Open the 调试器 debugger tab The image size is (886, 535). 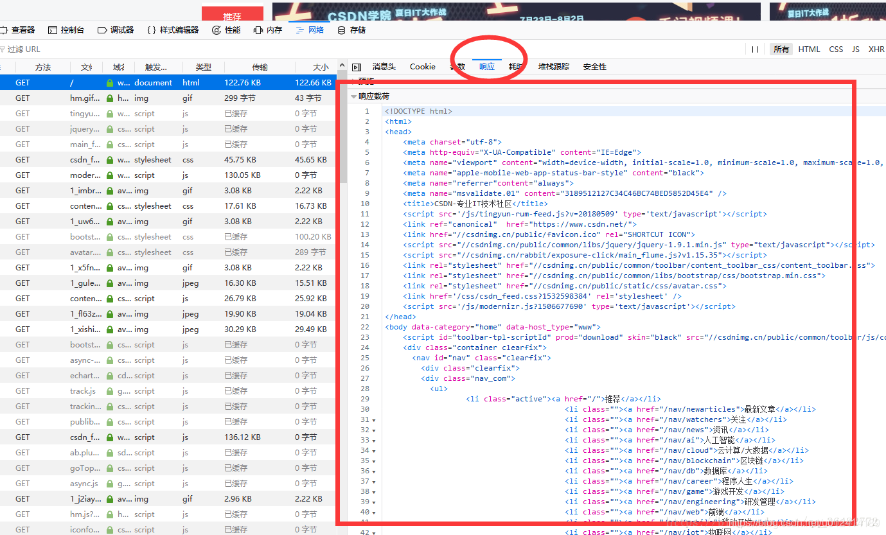click(116, 30)
